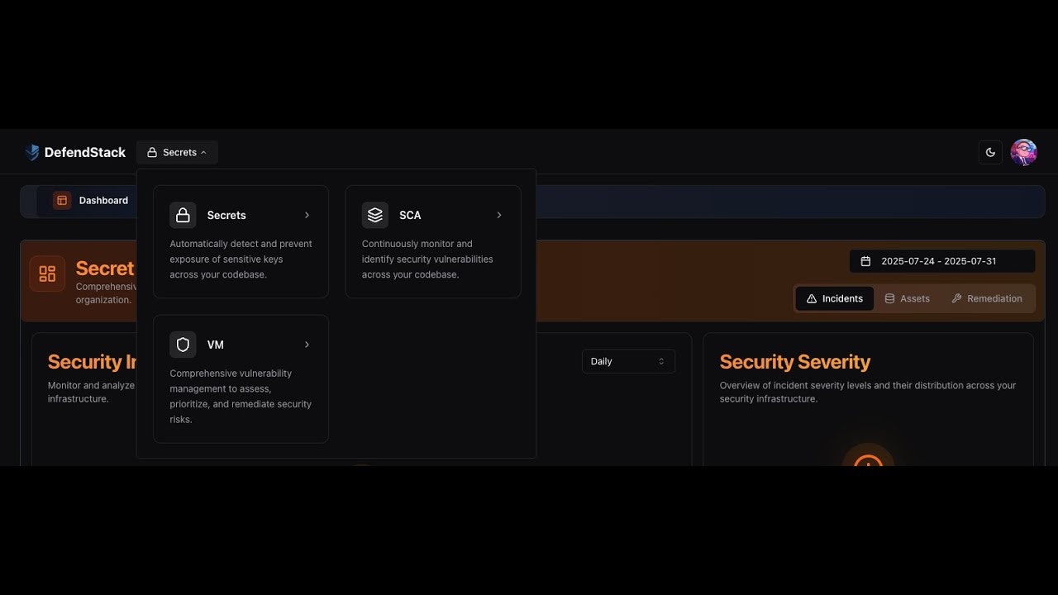Select Incidents tab in the header

click(834, 298)
